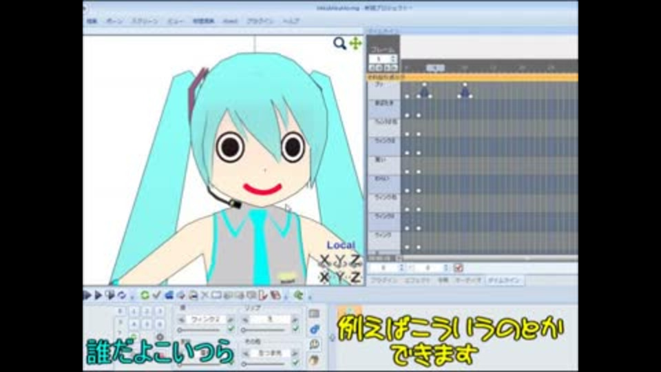
Task: Click the frame number input field
Action: click(379, 59)
